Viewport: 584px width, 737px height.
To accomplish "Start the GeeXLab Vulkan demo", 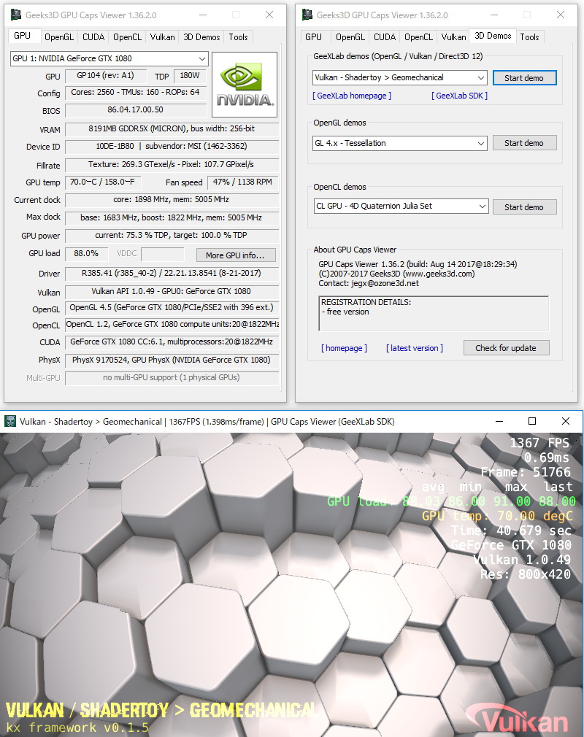I will point(524,78).
